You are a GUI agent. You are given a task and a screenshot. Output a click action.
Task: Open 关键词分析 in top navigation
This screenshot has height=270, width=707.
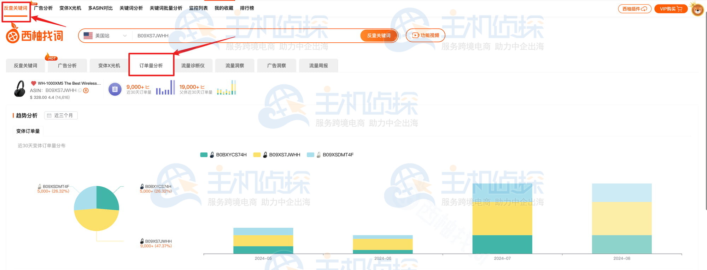point(131,8)
